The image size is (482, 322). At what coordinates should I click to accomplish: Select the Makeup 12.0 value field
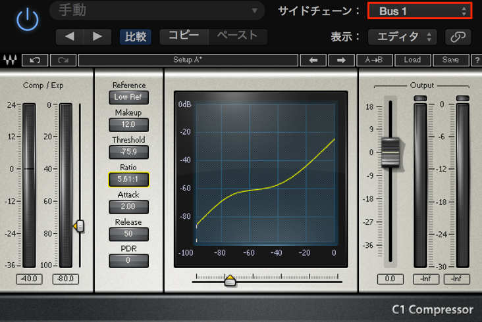point(128,124)
